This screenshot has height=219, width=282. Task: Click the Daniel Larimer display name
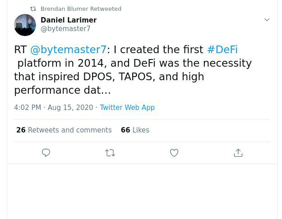(x=69, y=20)
